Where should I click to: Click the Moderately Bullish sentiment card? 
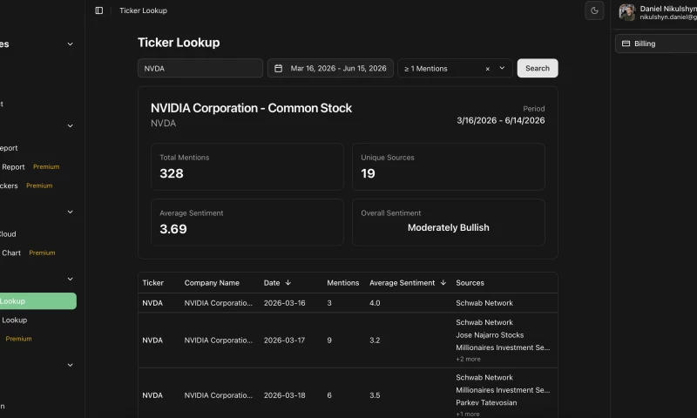tap(449, 222)
